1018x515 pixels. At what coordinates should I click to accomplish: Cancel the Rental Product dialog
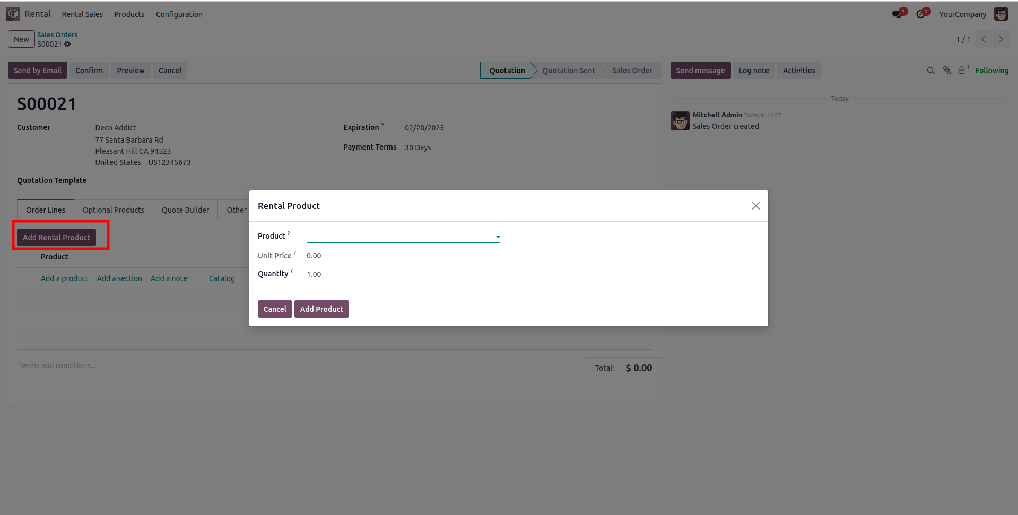click(275, 309)
